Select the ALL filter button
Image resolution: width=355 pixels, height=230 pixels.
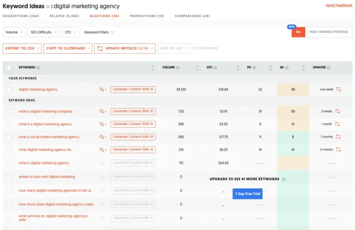coord(298,32)
